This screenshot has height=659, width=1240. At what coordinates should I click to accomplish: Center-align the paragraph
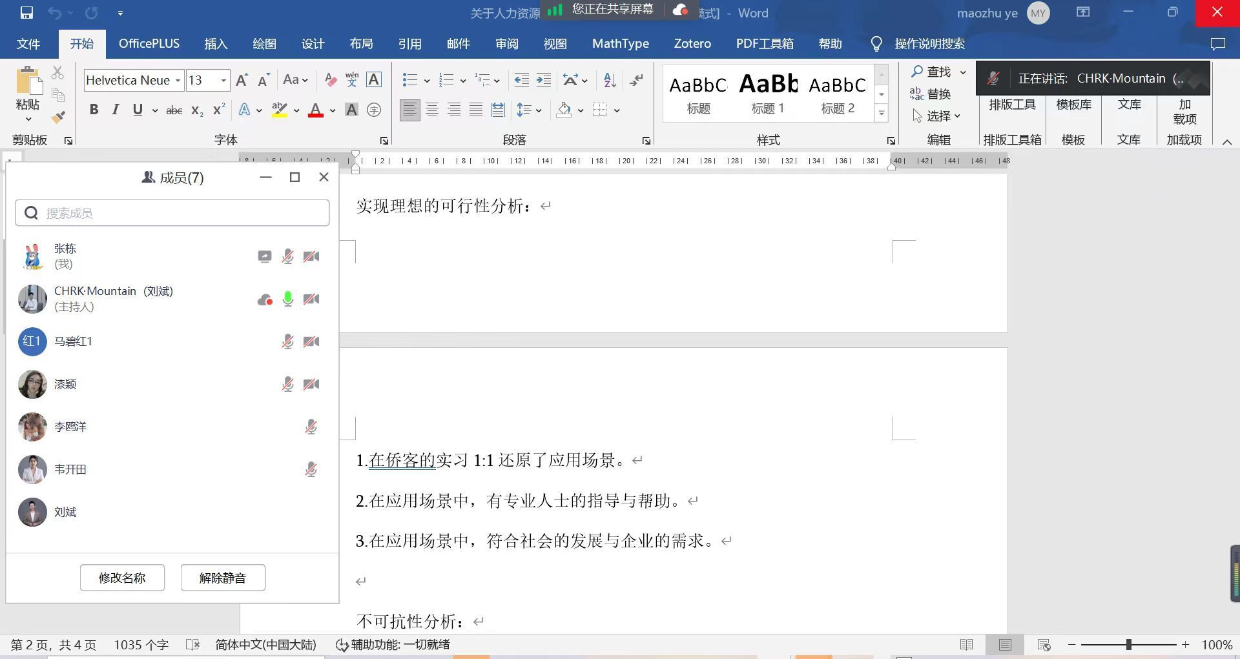click(432, 110)
